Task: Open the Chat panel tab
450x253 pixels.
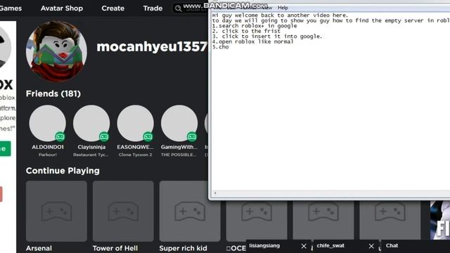Action: [415, 246]
